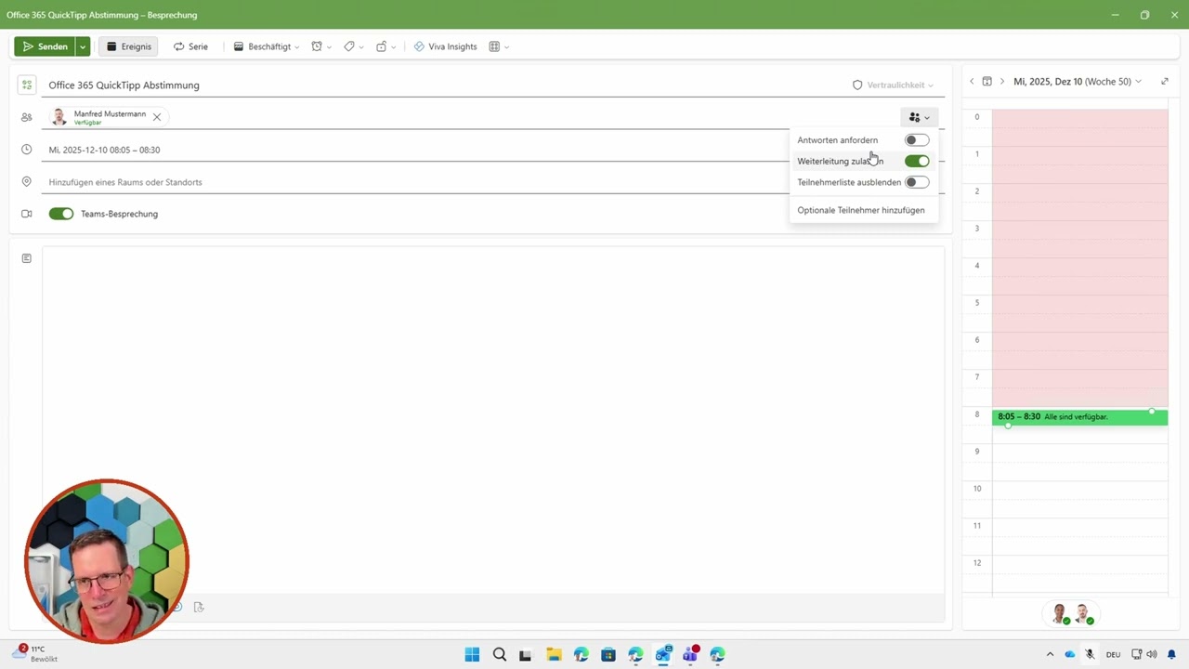Make the meeting a Serie
The height and width of the screenshot is (669, 1189).
point(190,46)
